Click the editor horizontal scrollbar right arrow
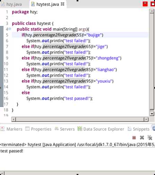The height and width of the screenshot is (175, 155). click(x=146, y=119)
